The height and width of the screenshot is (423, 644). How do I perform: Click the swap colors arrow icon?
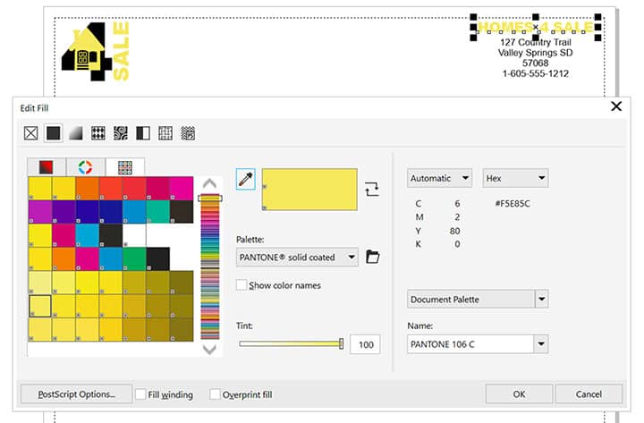click(x=372, y=189)
